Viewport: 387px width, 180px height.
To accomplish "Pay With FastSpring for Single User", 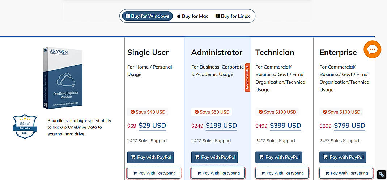I will 154,173.
